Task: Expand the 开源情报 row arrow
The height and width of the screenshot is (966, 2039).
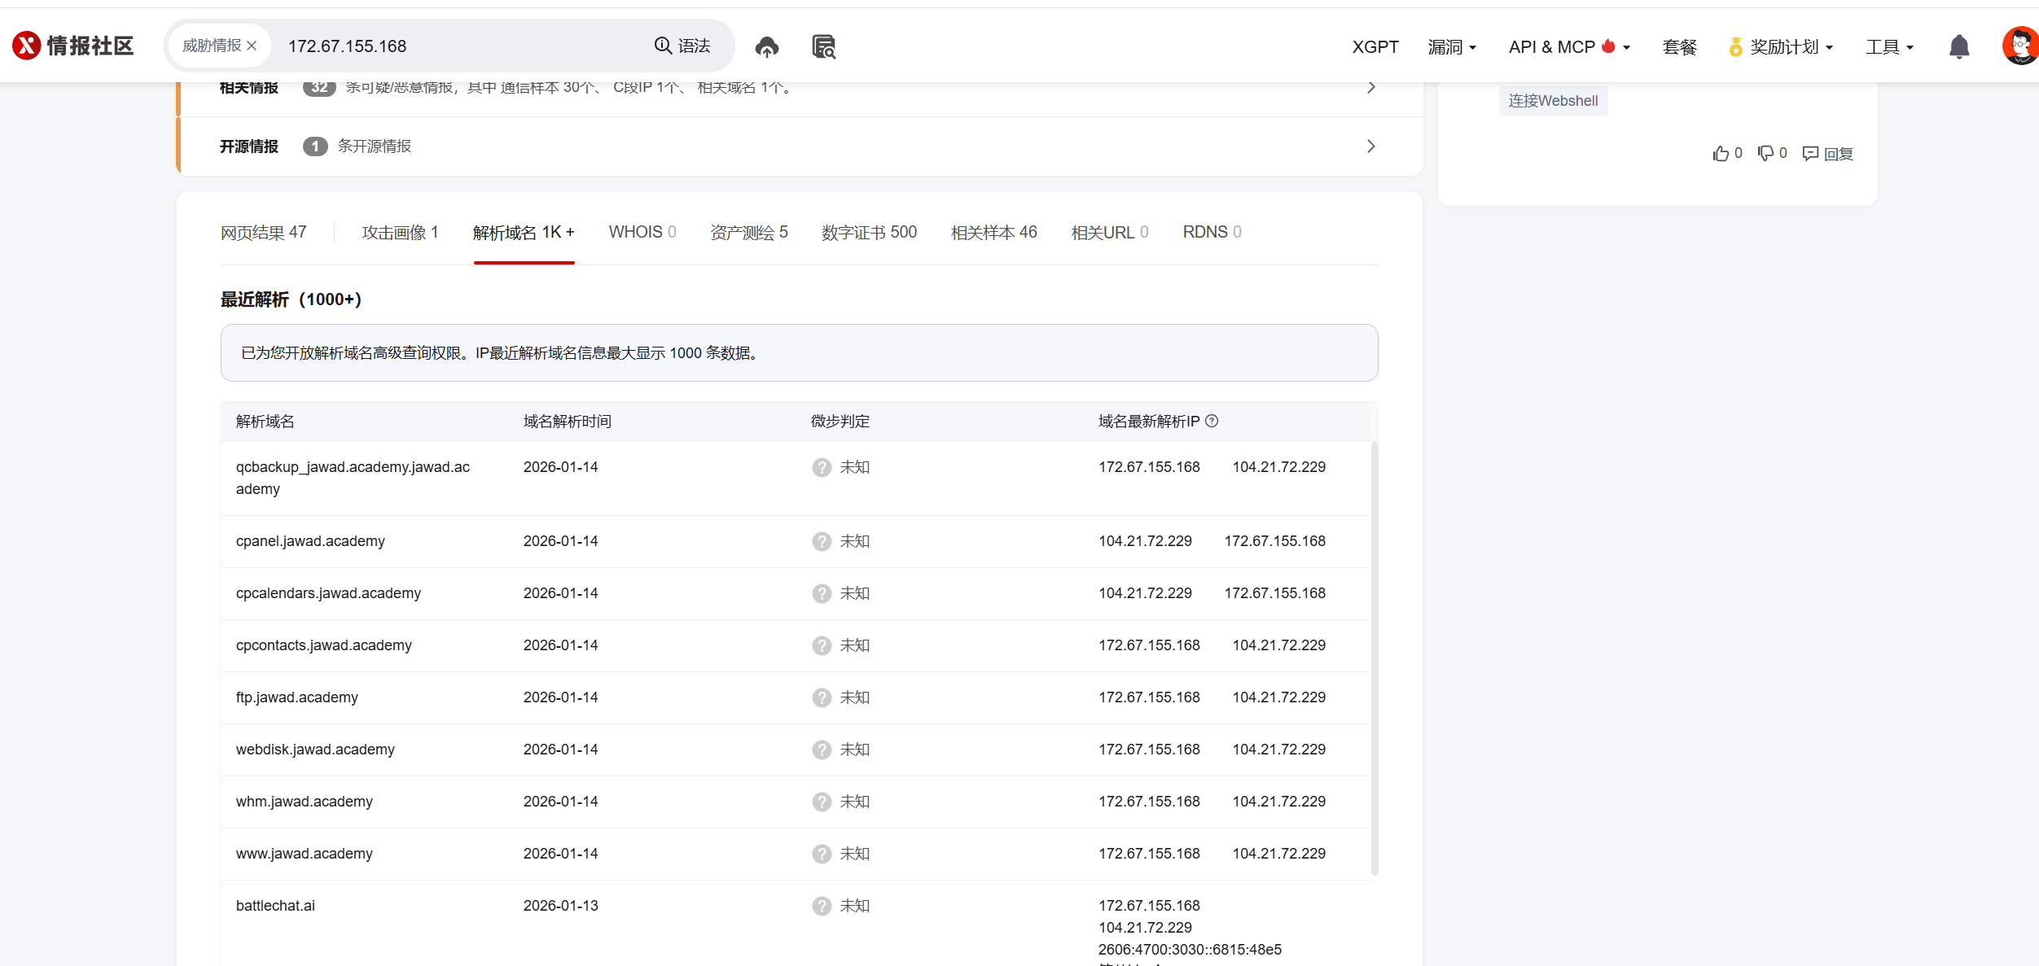Action: tap(1370, 146)
